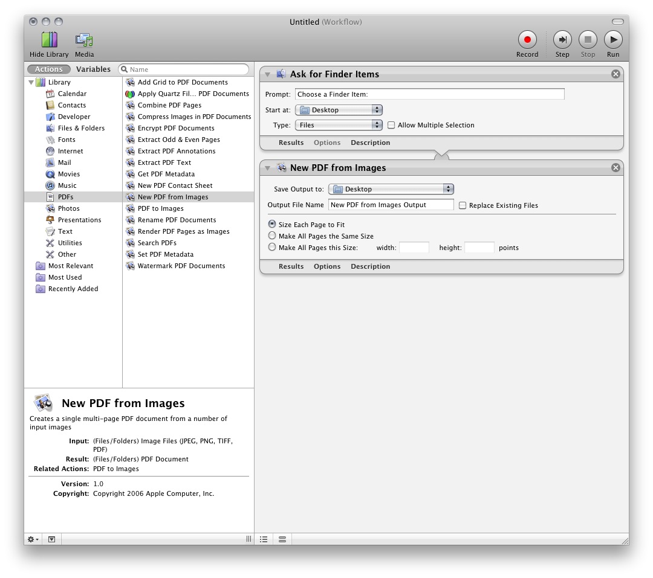Image resolution: width=653 pixels, height=578 pixels.
Task: Click the Prompt text field
Action: point(430,94)
